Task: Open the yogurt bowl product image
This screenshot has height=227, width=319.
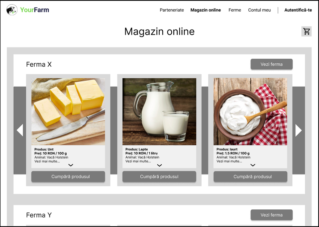Action: click(250, 112)
